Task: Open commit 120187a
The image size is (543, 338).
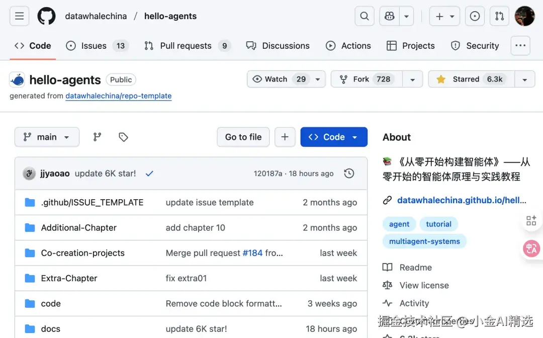Action: pos(267,174)
